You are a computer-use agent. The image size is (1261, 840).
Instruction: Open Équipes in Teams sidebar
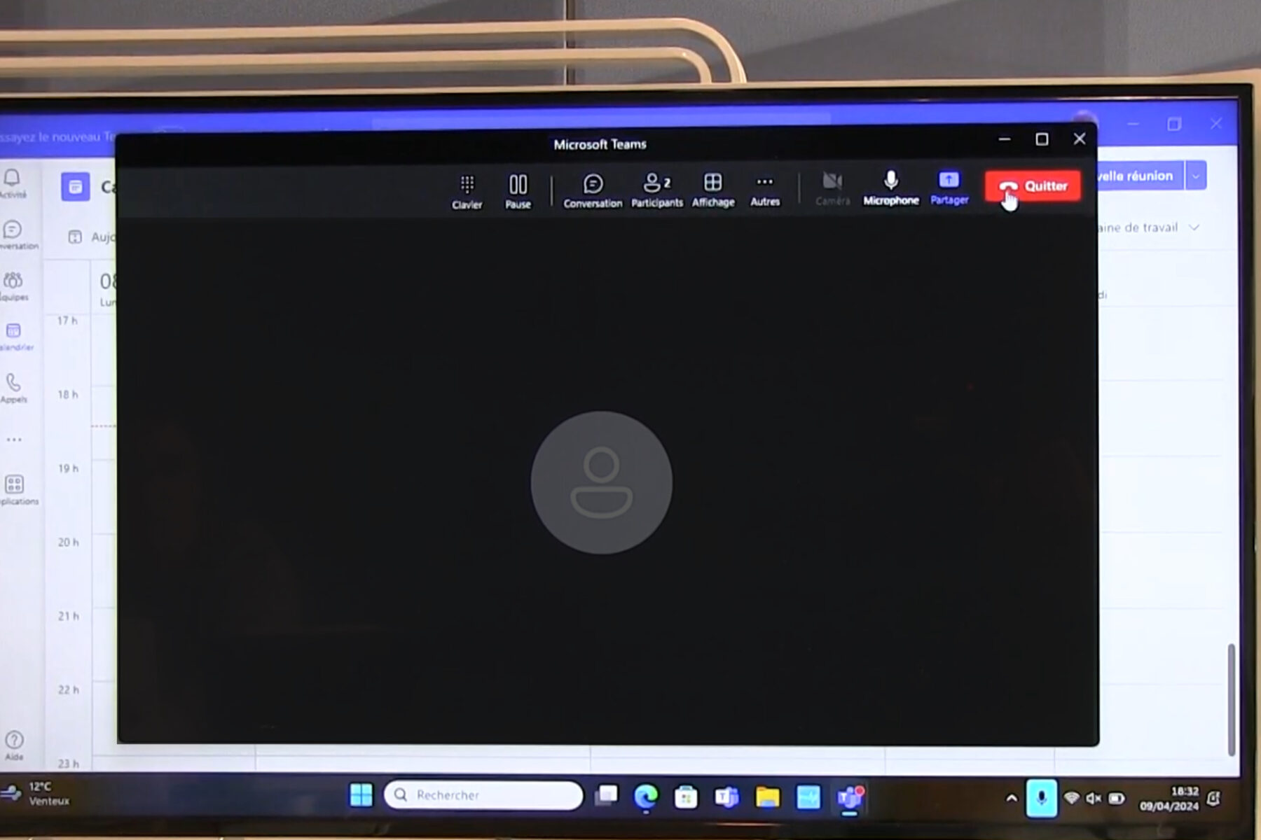[14, 286]
